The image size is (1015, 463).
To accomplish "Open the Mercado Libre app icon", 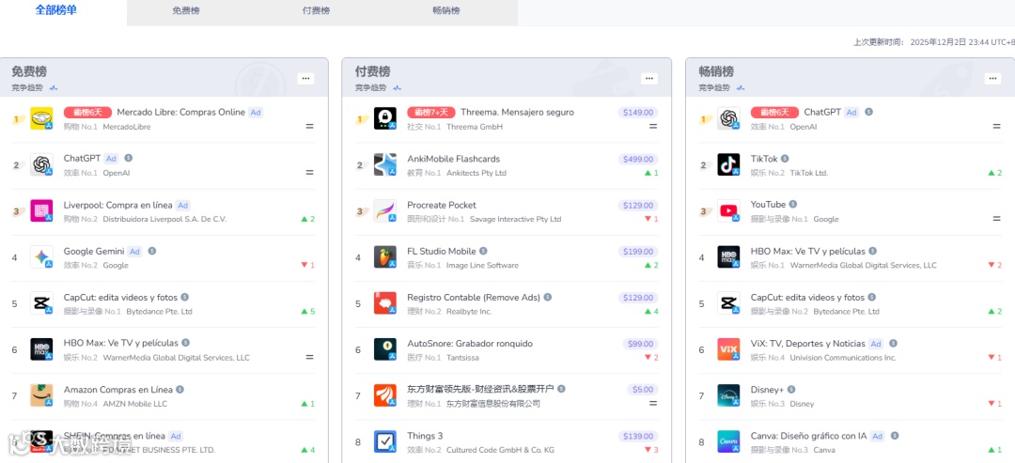I will 41,118.
